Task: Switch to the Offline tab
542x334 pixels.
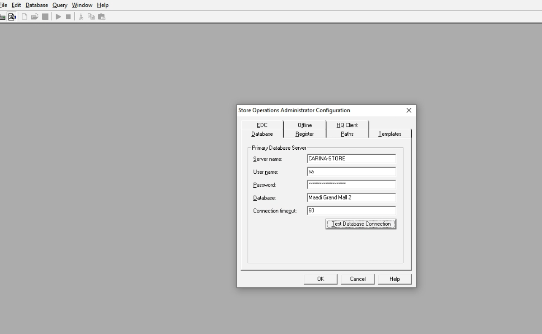Action: (305, 125)
